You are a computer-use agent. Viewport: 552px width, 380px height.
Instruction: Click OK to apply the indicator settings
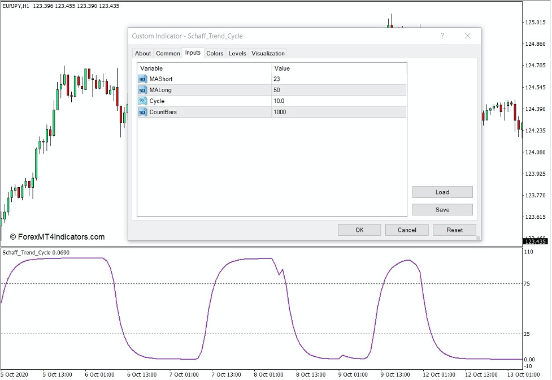click(x=359, y=230)
